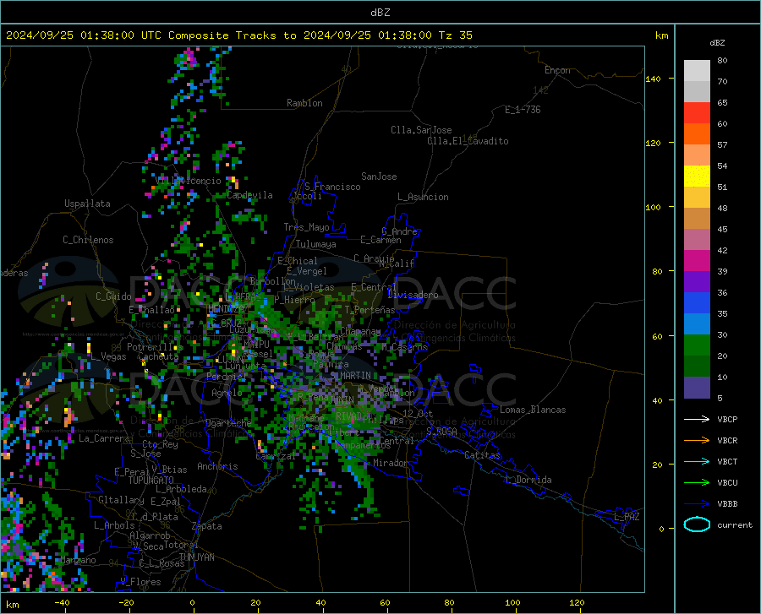Viewport: 761px width, 614px height.
Task: Select the green 30 dBZ legend swatch
Action: click(x=697, y=345)
